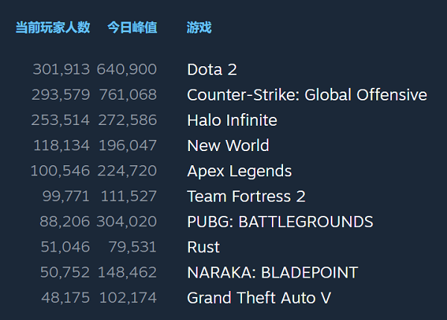The image size is (447, 320).
Task: Open the Halo Infinite entry
Action: (x=232, y=121)
